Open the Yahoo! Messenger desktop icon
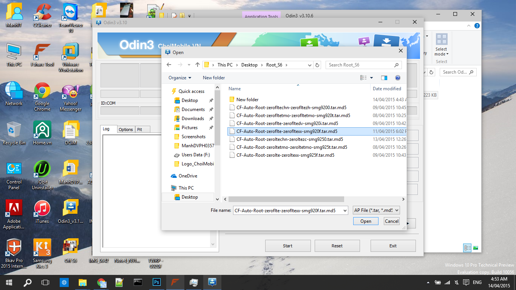 (x=71, y=97)
